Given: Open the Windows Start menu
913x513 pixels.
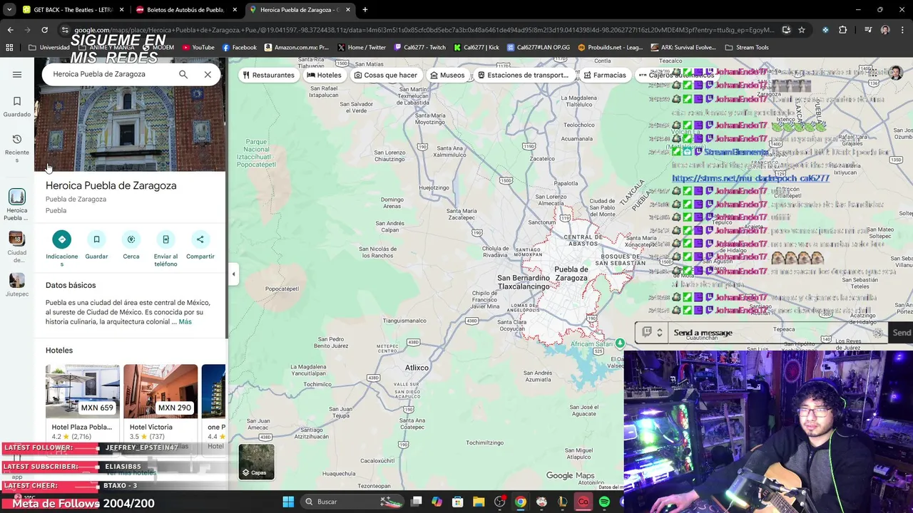Looking at the screenshot, I should (288, 502).
